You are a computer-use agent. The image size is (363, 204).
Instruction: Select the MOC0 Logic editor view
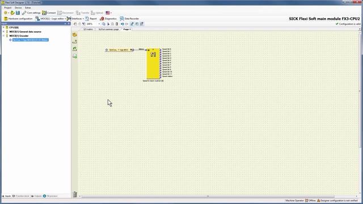(50, 19)
